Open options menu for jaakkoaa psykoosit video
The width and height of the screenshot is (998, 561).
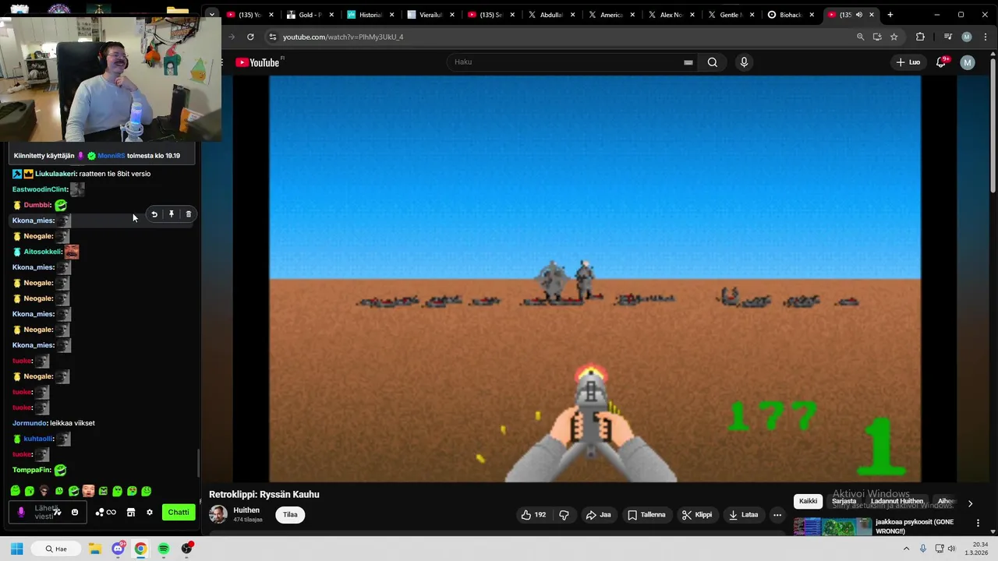click(978, 523)
